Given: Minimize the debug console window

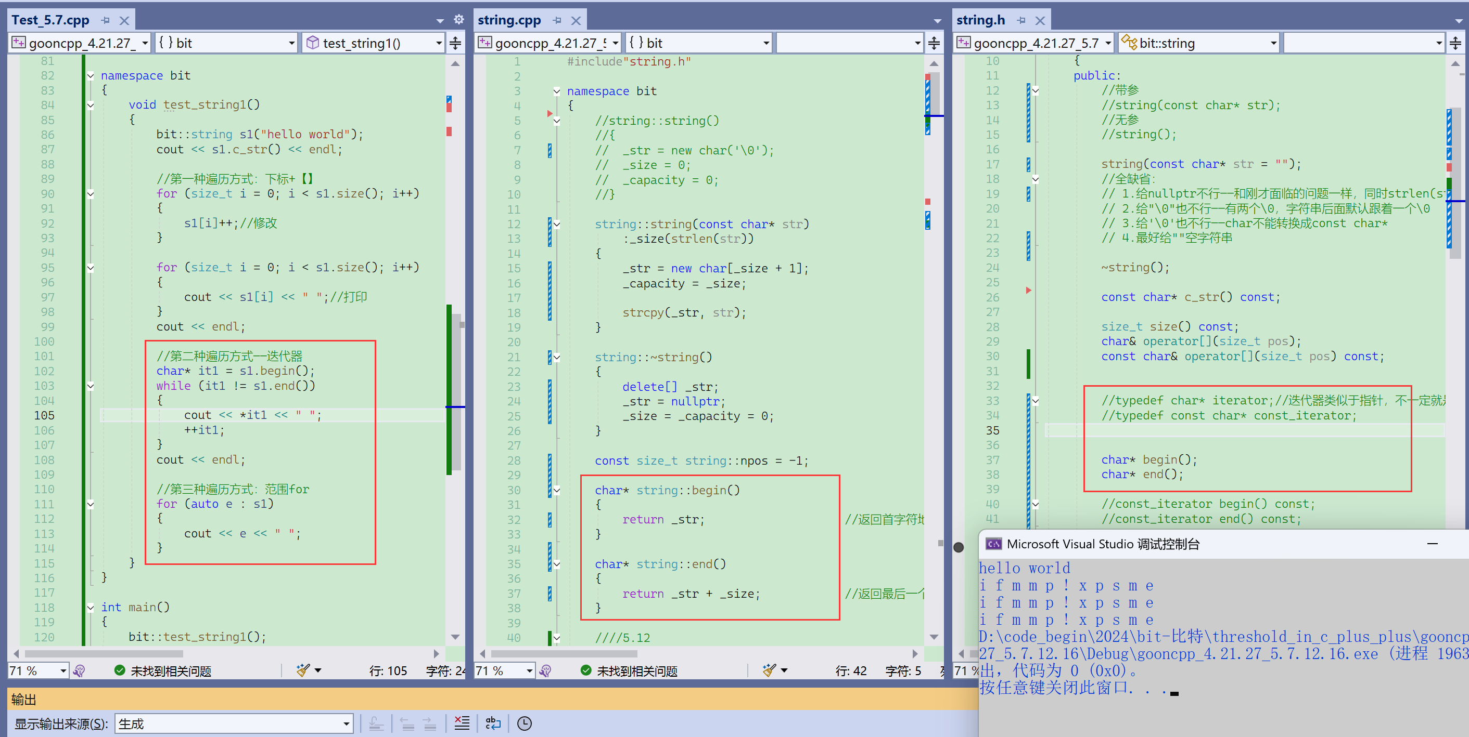Looking at the screenshot, I should pos(1433,544).
